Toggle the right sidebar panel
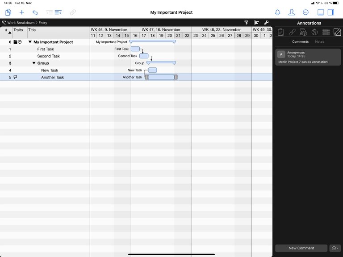The image size is (343, 257). pyautogui.click(x=331, y=12)
